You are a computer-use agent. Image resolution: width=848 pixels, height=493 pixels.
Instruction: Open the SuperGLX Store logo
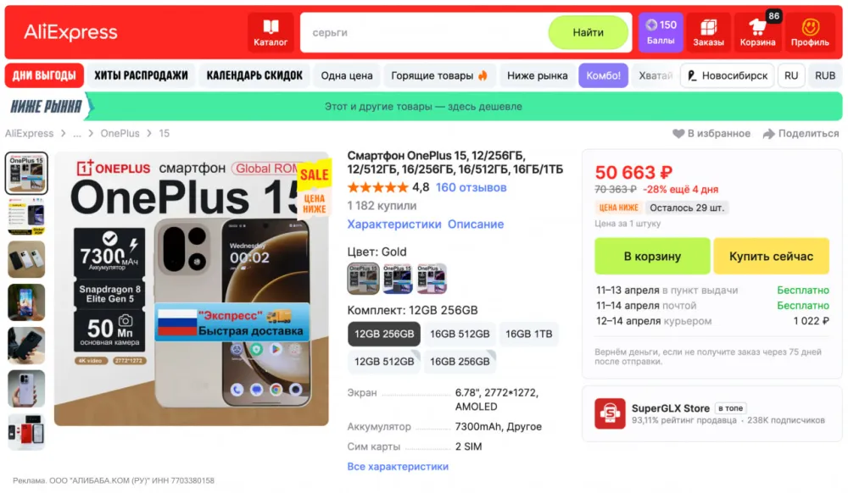coord(610,413)
